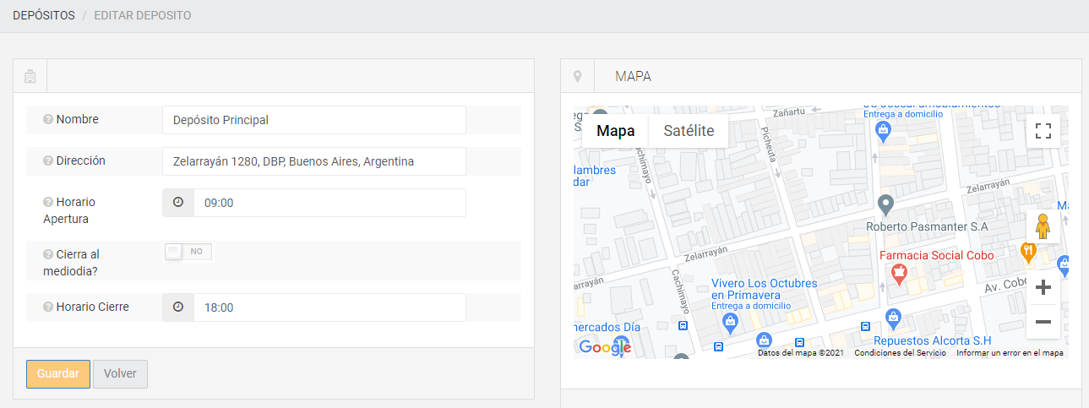
Task: Click the fullscreen map view icon
Action: [x=1043, y=131]
